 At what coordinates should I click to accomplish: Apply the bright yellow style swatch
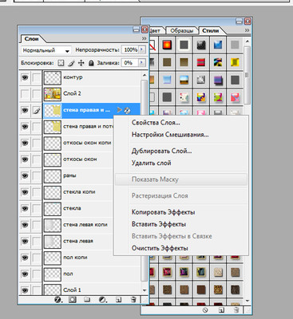(235, 62)
